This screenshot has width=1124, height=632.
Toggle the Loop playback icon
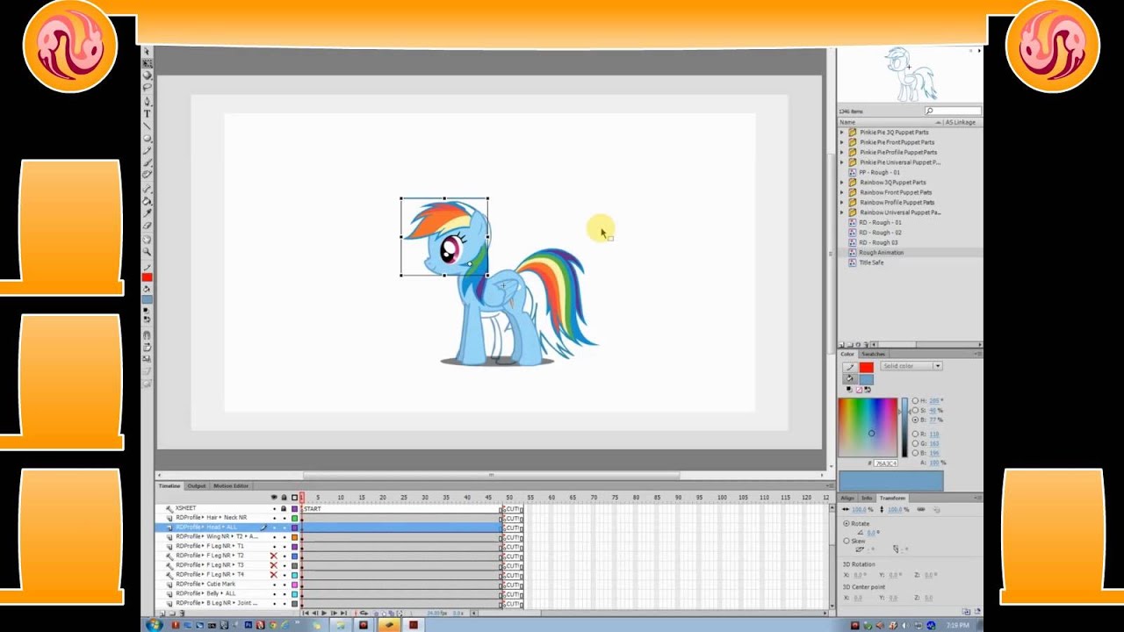(x=364, y=613)
